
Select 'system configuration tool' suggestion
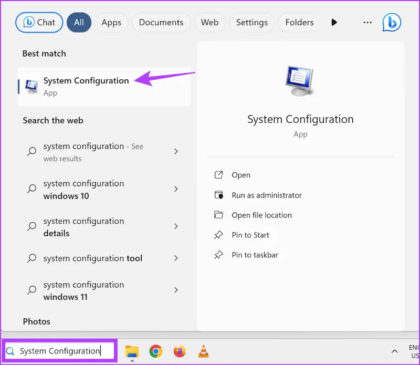pos(104,258)
